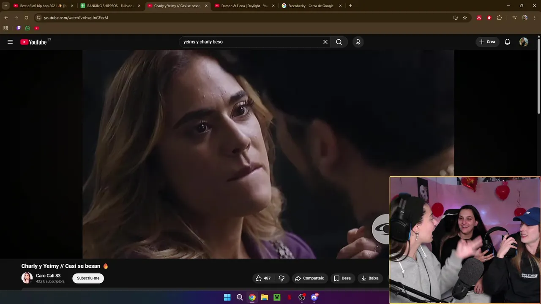
Task: Run search with the magnifier button
Action: click(x=339, y=42)
